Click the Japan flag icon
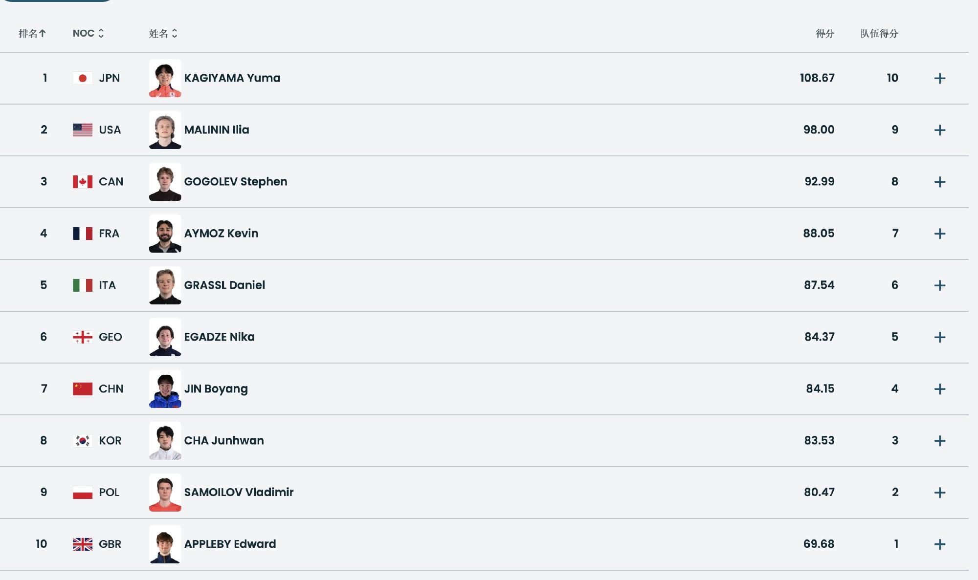Screen dimensions: 978x580 pyautogui.click(x=83, y=78)
